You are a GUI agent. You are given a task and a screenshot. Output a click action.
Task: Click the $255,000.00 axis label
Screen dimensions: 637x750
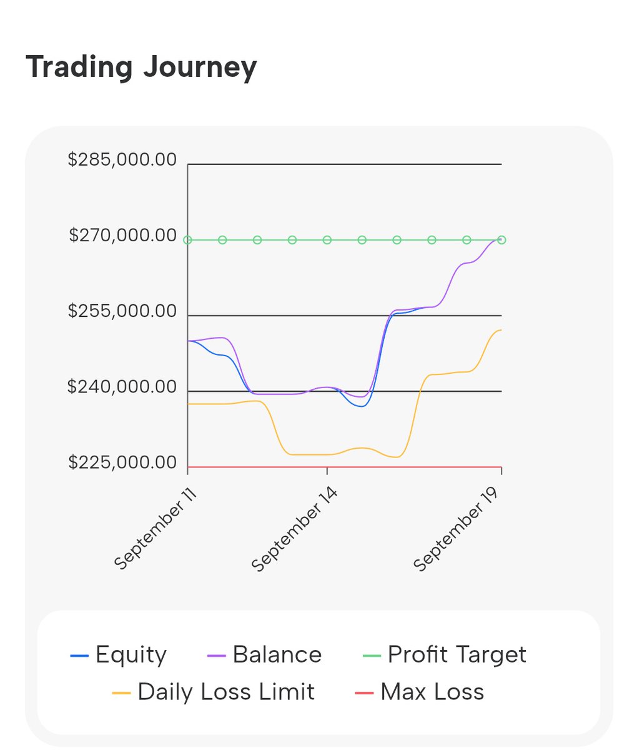point(122,311)
